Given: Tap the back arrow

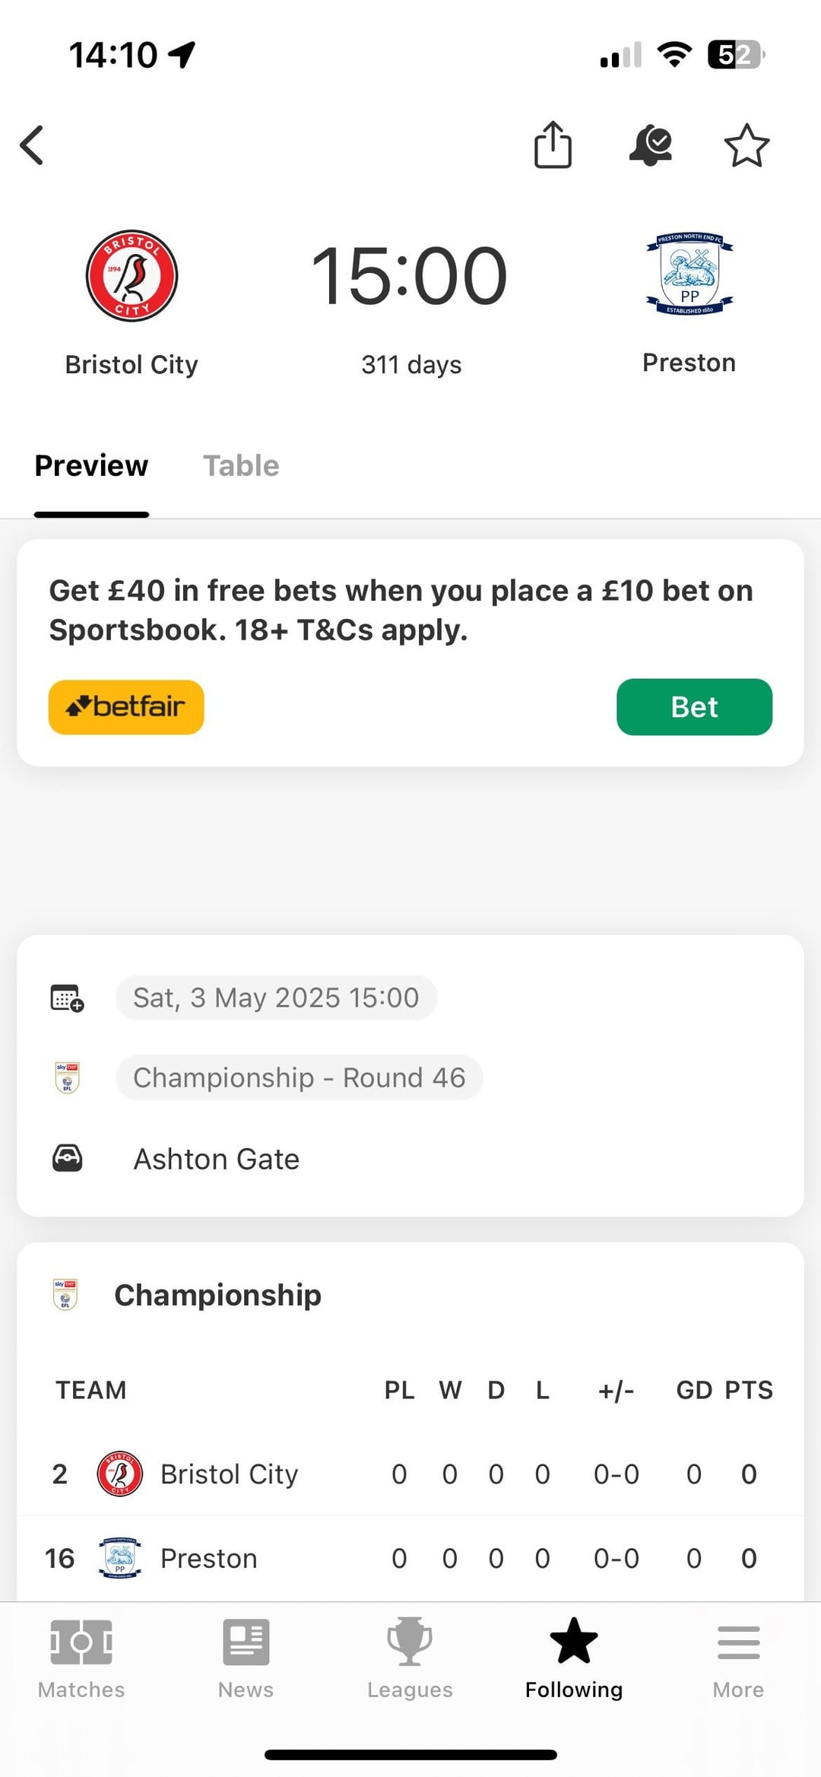Looking at the screenshot, I should click(32, 145).
